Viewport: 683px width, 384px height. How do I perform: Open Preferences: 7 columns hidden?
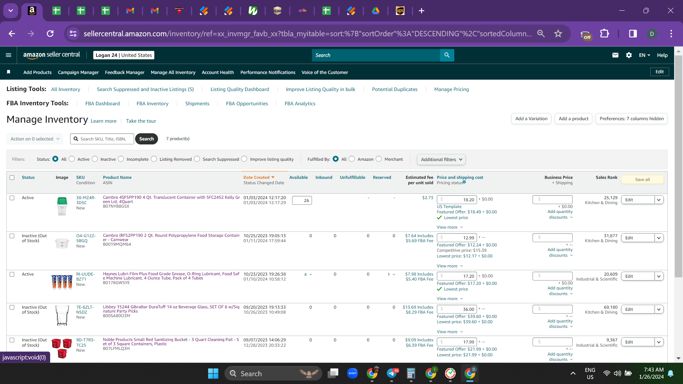pyautogui.click(x=631, y=118)
